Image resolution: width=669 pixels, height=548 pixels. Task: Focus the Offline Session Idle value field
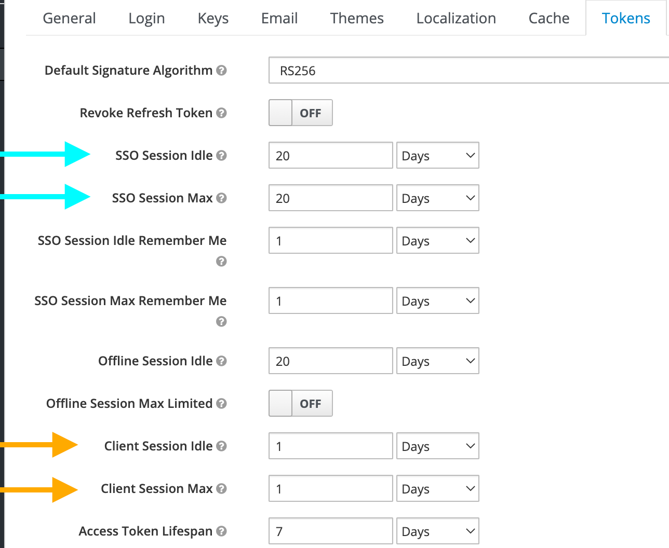(330, 361)
